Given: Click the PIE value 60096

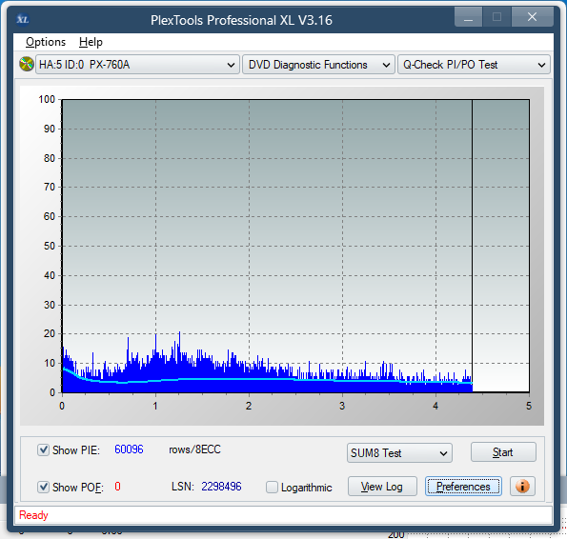Looking at the screenshot, I should click(x=129, y=449).
